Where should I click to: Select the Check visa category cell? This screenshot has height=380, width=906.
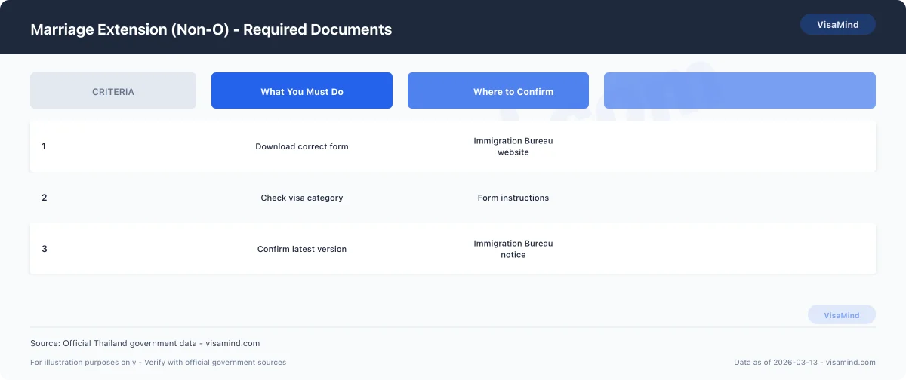coord(302,198)
